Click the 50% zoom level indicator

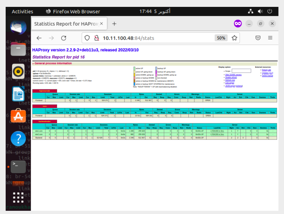click(x=221, y=38)
